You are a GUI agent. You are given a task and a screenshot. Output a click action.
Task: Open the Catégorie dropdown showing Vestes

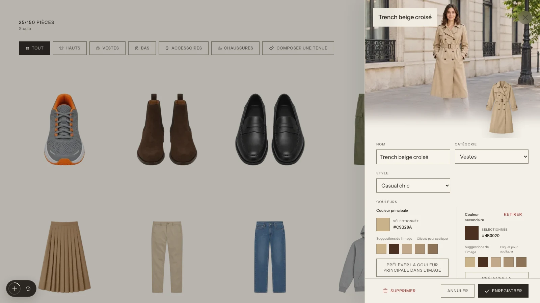pos(491,157)
